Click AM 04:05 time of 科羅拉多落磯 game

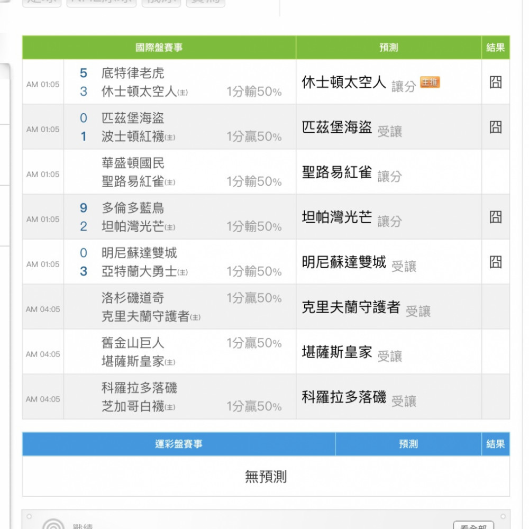coord(43,399)
